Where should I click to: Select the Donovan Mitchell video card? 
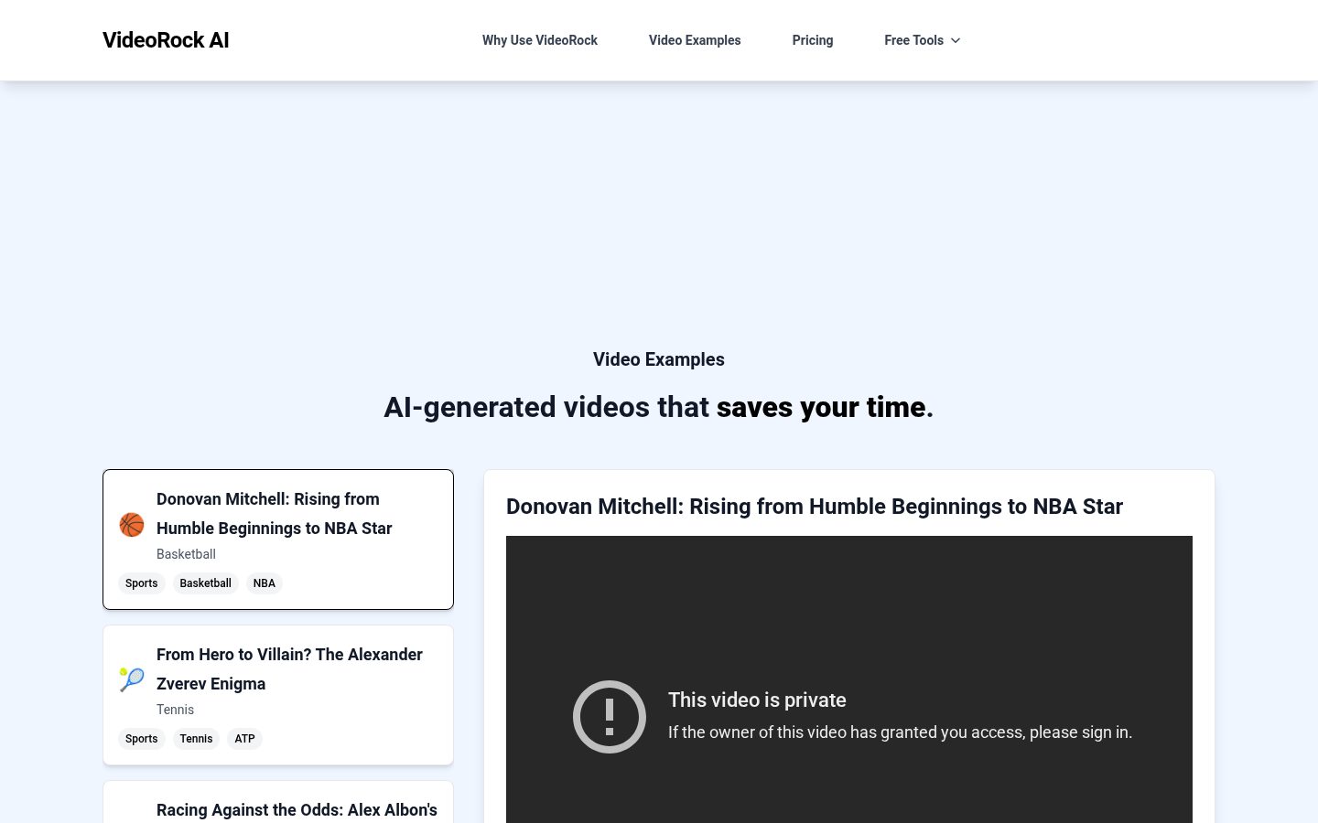[x=278, y=540]
